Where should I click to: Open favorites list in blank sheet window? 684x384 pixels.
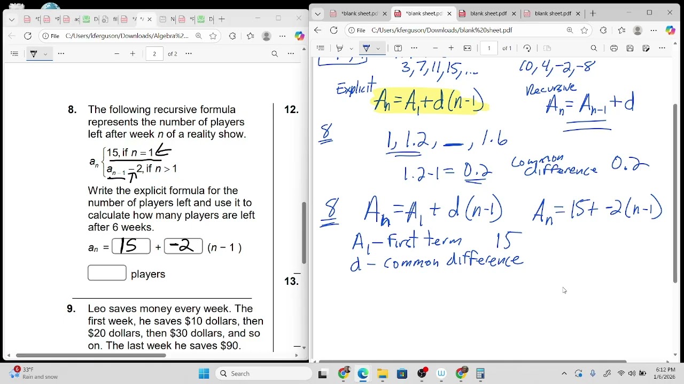point(621,30)
